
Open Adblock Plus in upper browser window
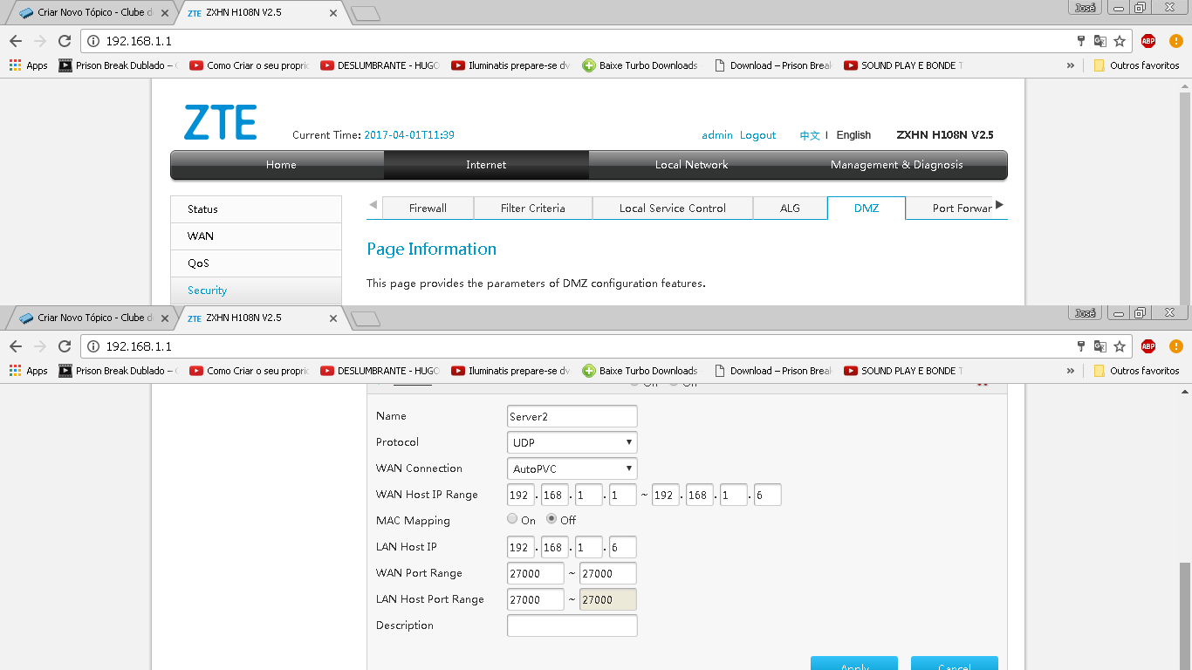[1148, 41]
